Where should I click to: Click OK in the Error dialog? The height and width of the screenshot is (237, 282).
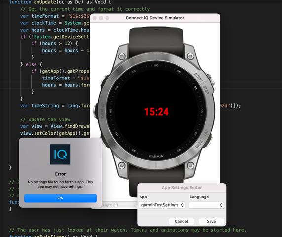pos(60,198)
